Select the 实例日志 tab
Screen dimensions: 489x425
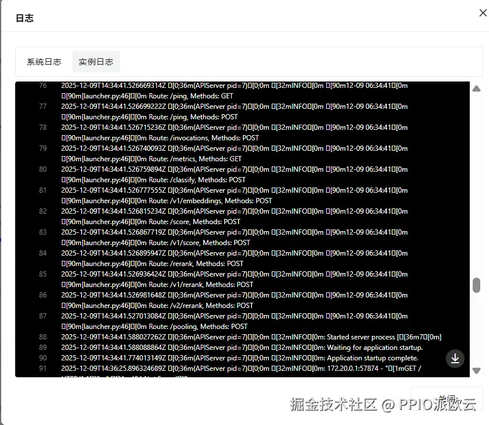coord(96,62)
